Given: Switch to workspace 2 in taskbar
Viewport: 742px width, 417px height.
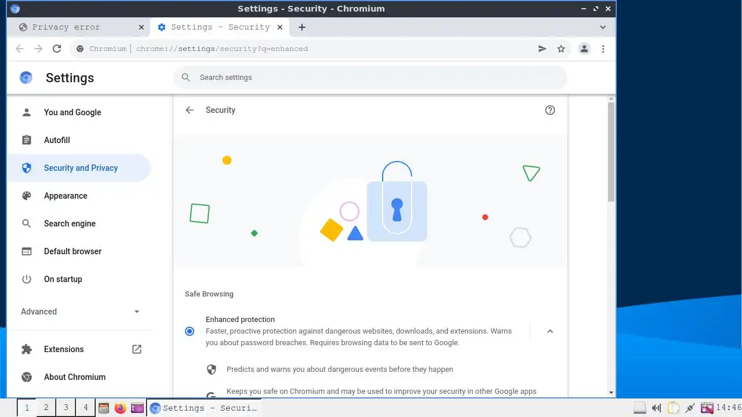Looking at the screenshot, I should (46, 408).
